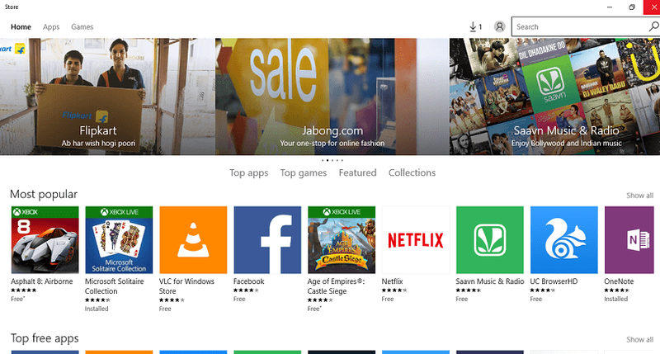The width and height of the screenshot is (660, 354).
Task: Close the Store window
Action: 652,7
